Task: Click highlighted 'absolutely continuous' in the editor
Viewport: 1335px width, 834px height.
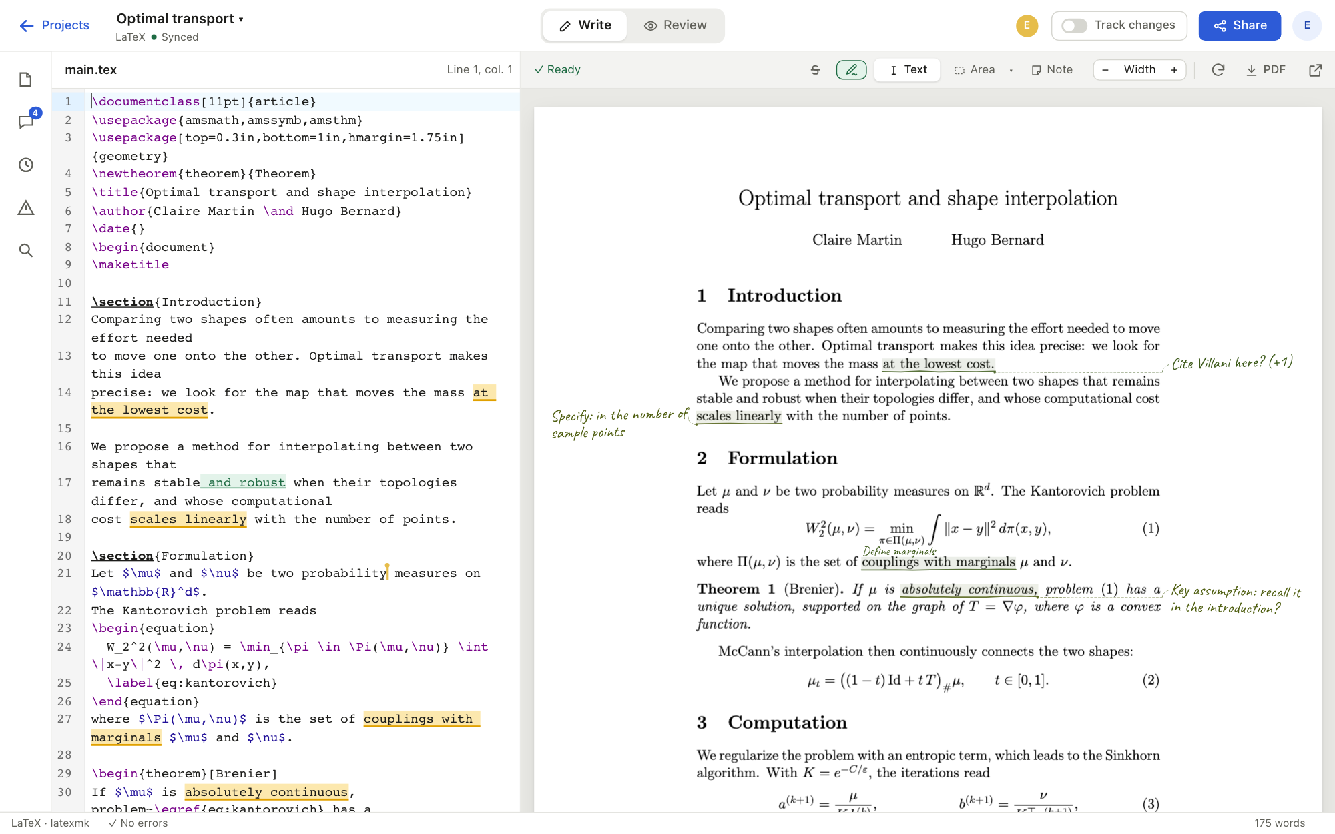Action: (266, 792)
